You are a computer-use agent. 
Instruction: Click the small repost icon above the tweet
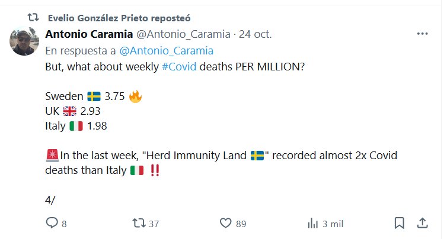pyautogui.click(x=33, y=18)
